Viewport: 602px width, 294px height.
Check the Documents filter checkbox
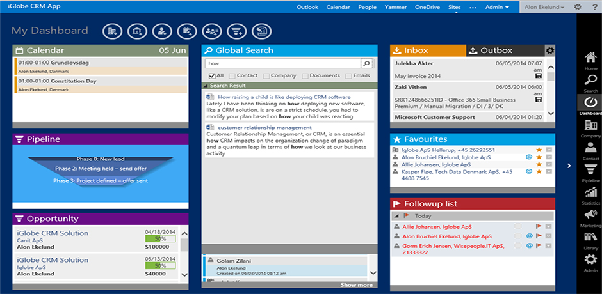(x=305, y=76)
